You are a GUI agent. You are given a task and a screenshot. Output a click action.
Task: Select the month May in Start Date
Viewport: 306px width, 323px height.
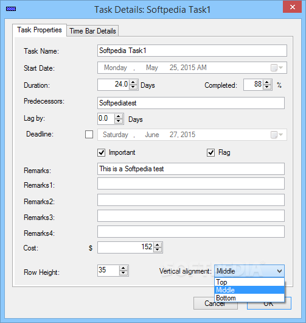click(151, 68)
